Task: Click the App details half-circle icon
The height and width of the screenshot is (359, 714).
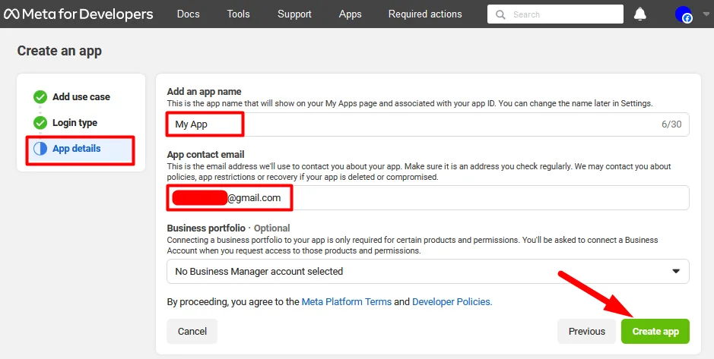Action: click(x=40, y=149)
